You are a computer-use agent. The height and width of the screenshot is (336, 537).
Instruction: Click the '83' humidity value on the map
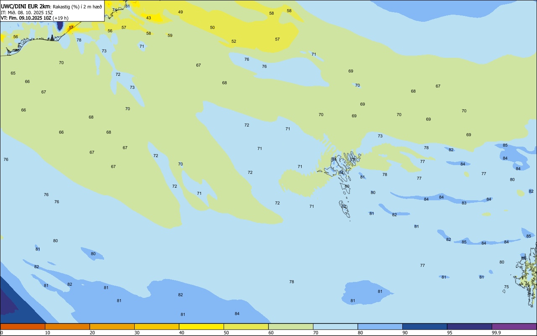click(x=464, y=203)
